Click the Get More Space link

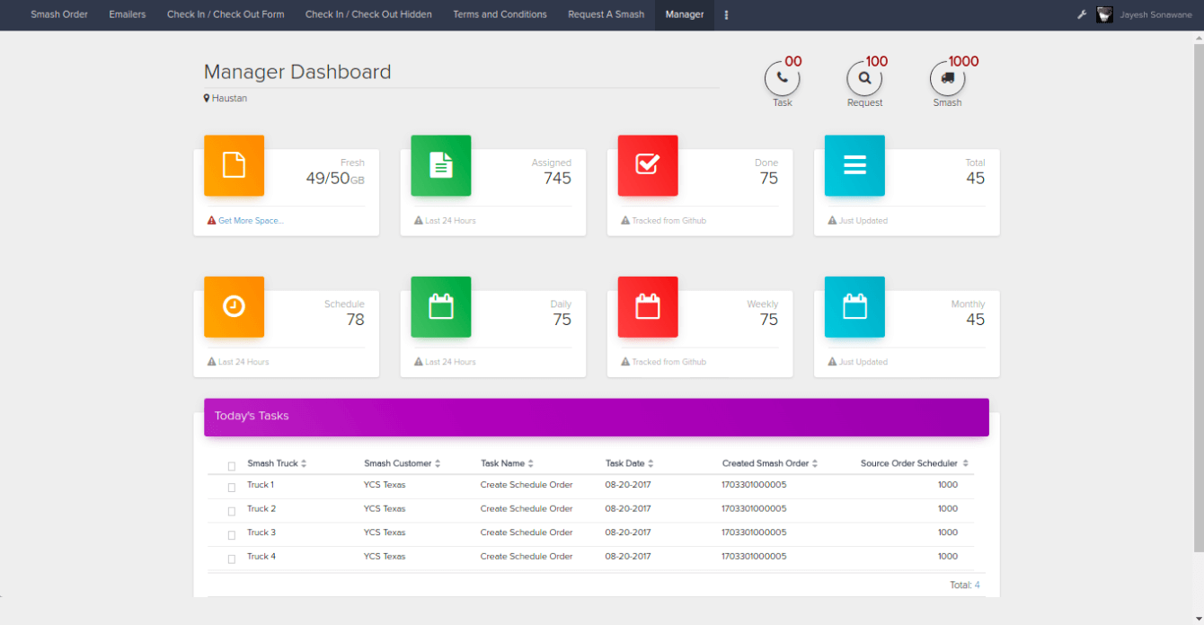click(251, 221)
